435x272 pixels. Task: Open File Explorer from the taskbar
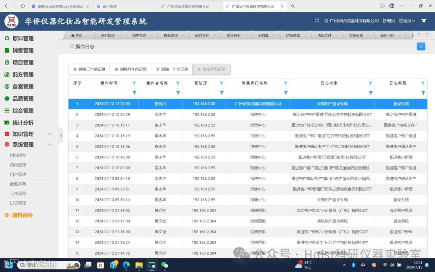click(139, 265)
